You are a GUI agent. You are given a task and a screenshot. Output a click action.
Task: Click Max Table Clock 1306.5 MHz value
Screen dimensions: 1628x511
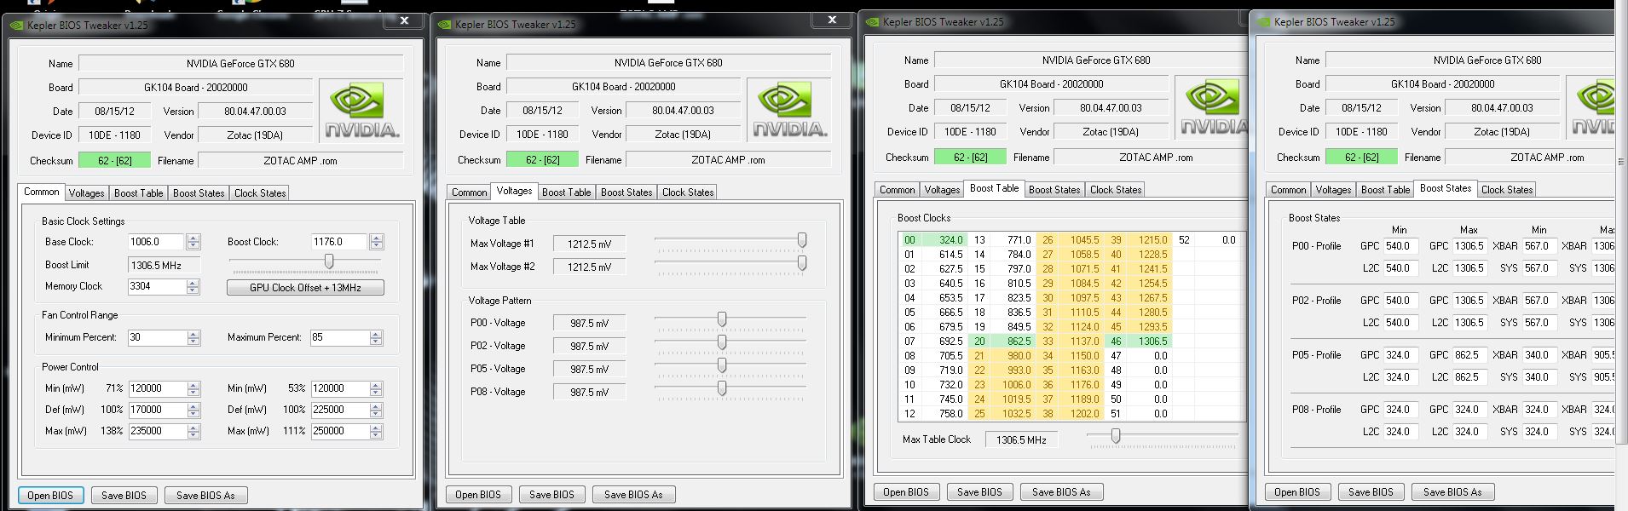click(1021, 440)
